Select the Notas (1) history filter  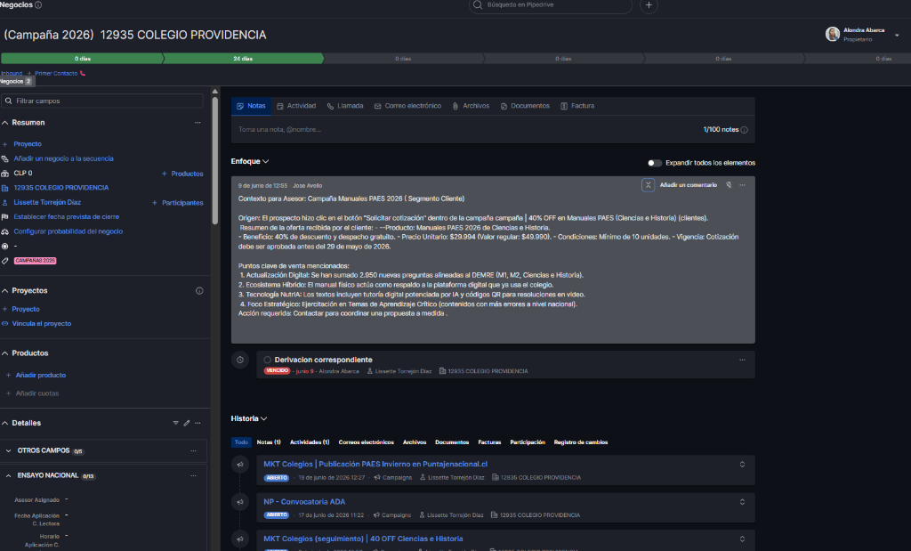[269, 443]
